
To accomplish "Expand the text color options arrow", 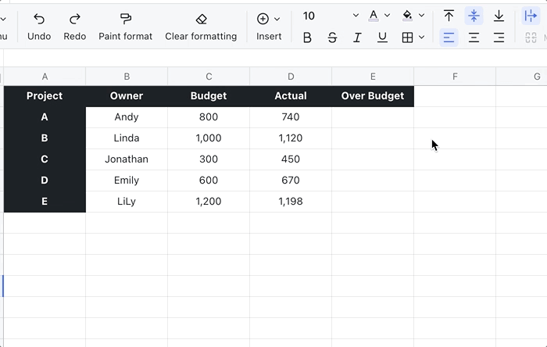I will pos(387,16).
